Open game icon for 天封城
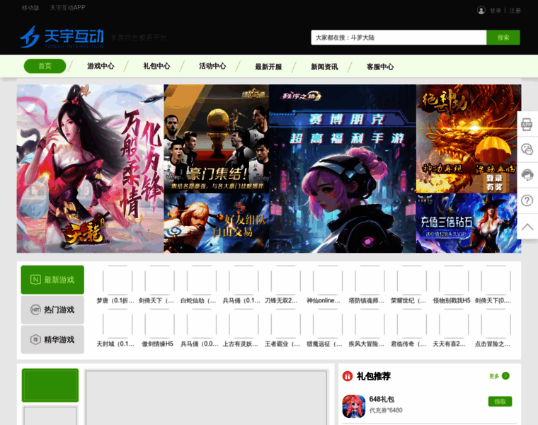 click(118, 324)
